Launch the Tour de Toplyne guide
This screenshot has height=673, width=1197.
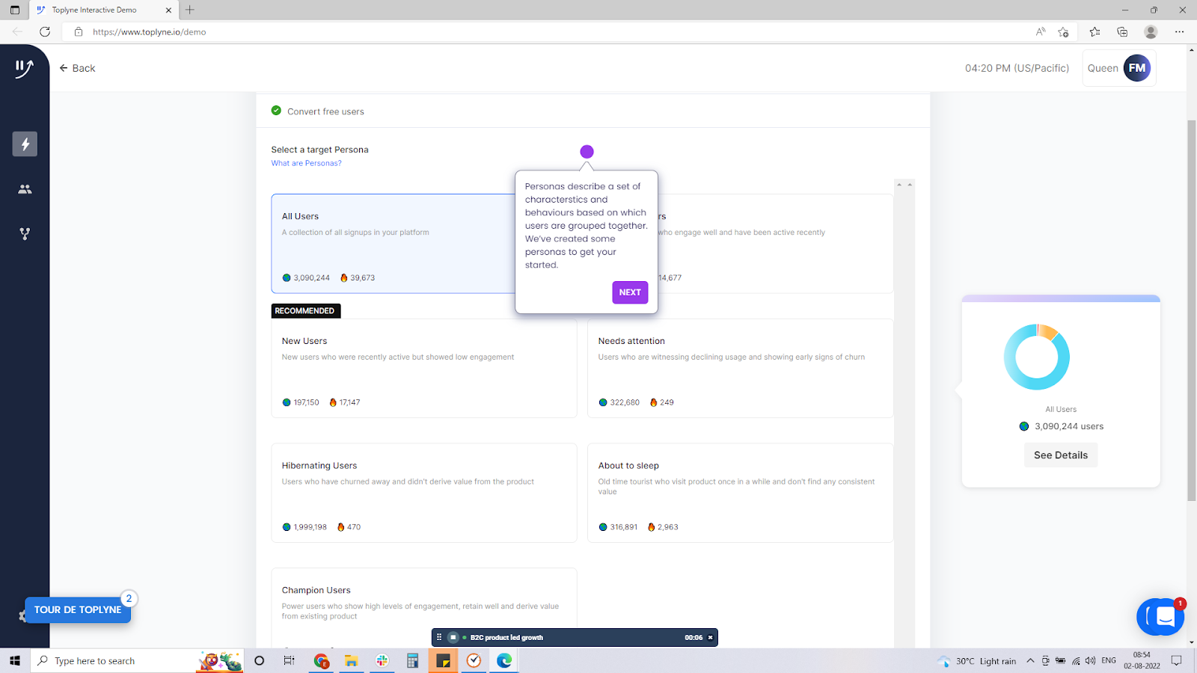(x=78, y=609)
